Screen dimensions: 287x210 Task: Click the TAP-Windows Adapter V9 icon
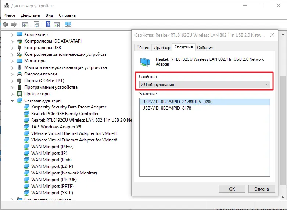[26, 127]
